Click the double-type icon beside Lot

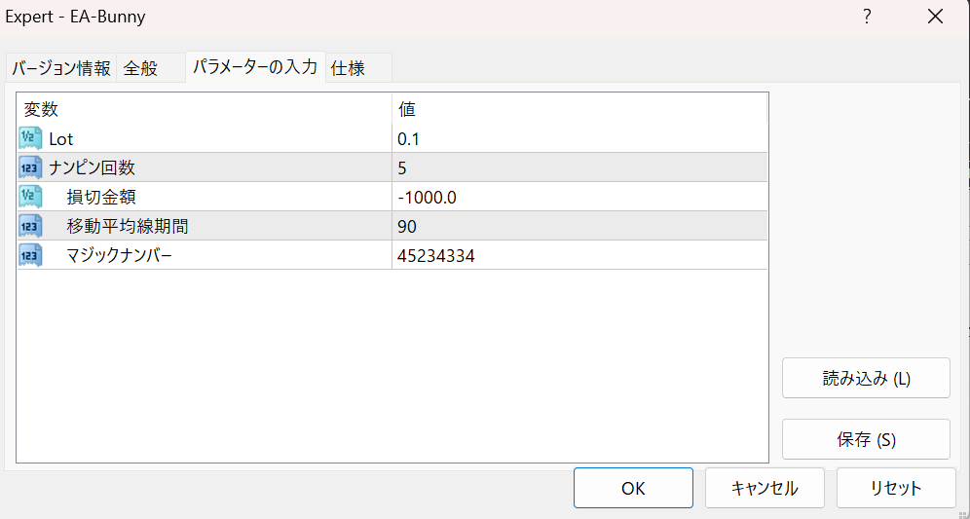pyautogui.click(x=30, y=139)
